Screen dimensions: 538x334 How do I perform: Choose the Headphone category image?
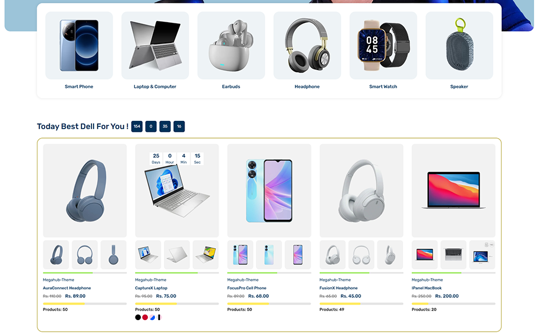point(307,46)
